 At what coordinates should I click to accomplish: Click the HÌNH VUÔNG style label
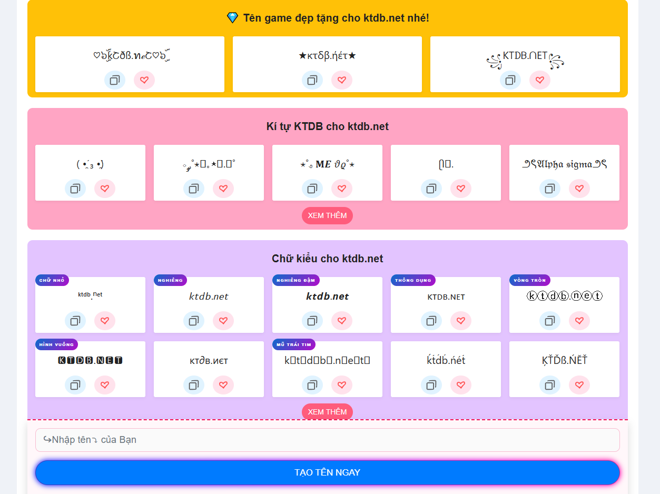coord(56,344)
